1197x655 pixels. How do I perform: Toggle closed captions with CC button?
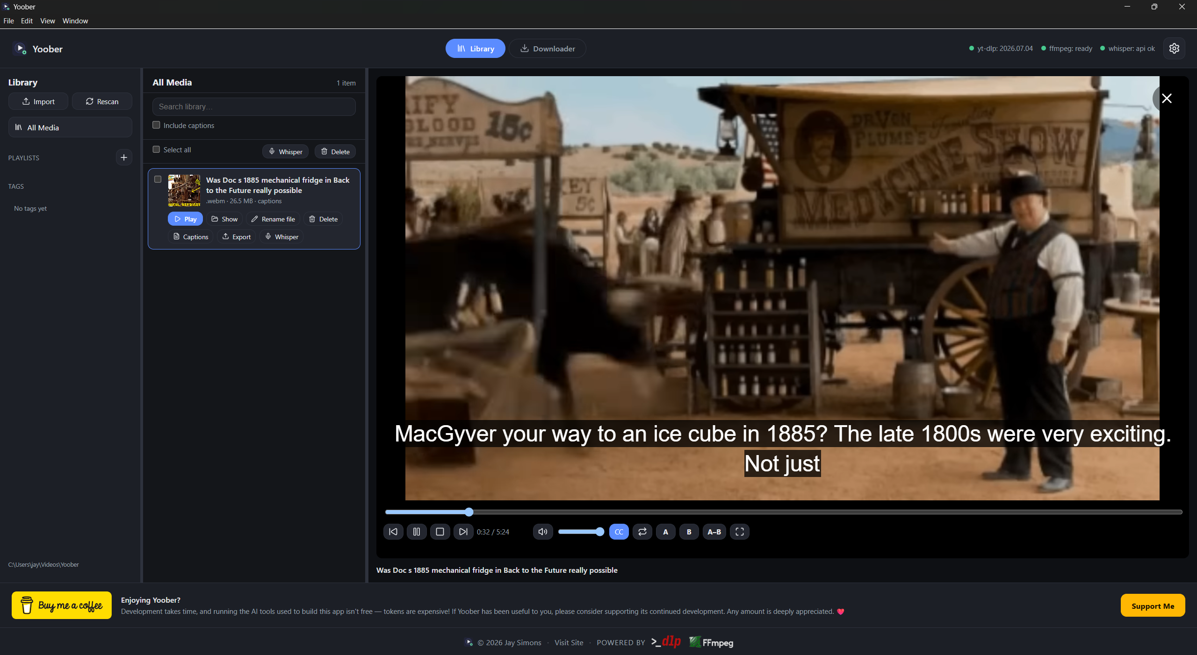point(619,532)
